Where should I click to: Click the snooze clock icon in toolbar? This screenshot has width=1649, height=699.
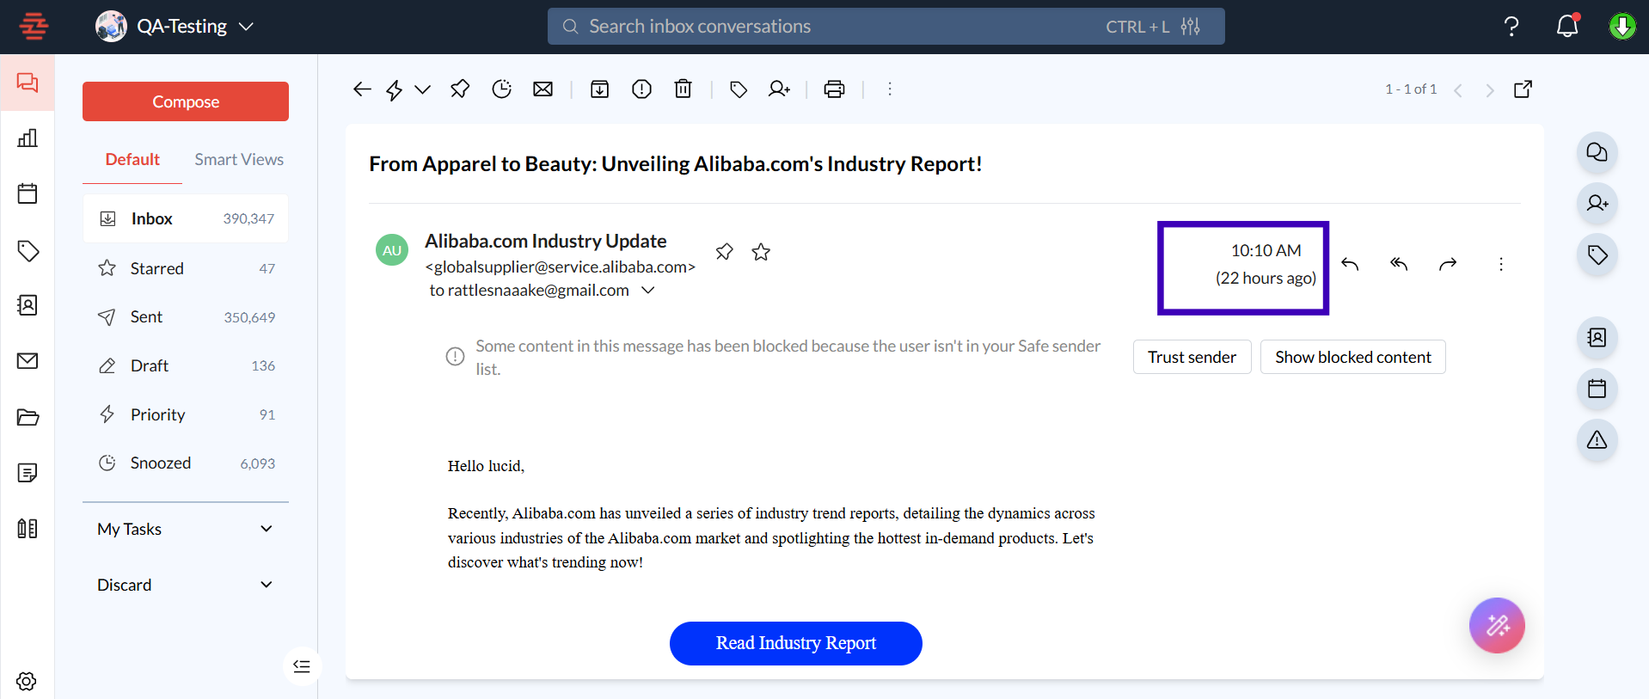pos(501,89)
